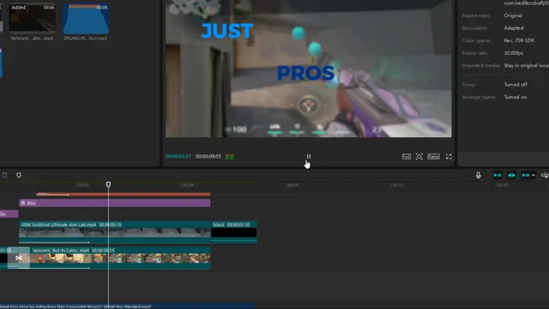Enter fullscreen preview mode
This screenshot has height=309, width=549.
[449, 156]
